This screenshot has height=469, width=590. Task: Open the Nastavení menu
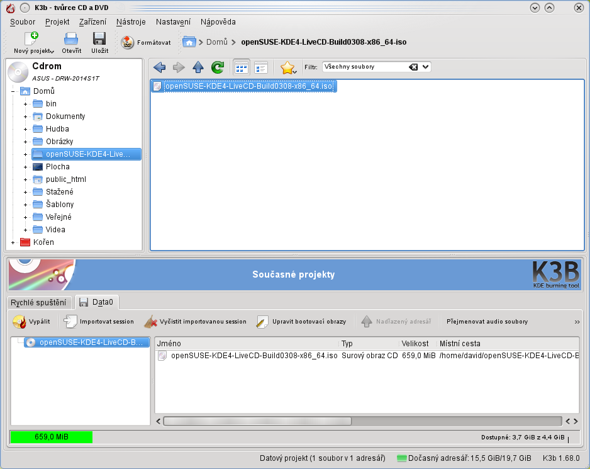[x=173, y=22]
